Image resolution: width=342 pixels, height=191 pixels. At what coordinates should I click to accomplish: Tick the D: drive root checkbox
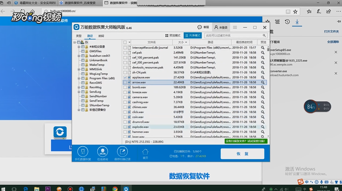coord(79,42)
